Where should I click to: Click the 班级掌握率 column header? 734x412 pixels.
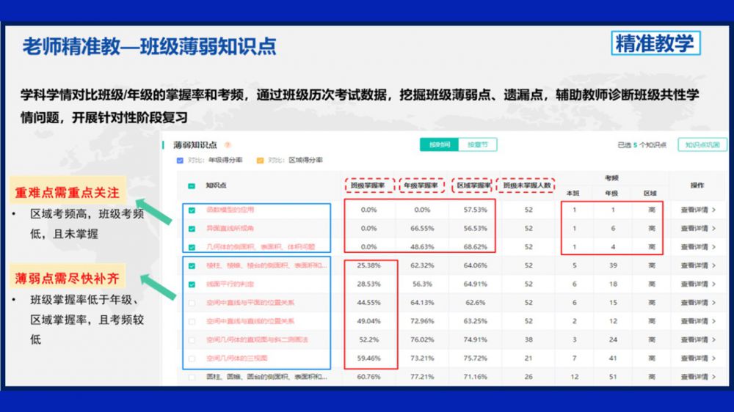368,185
